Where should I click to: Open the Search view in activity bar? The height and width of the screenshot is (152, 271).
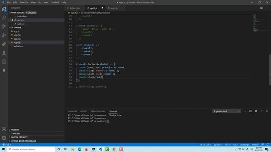[x=4, y=18]
